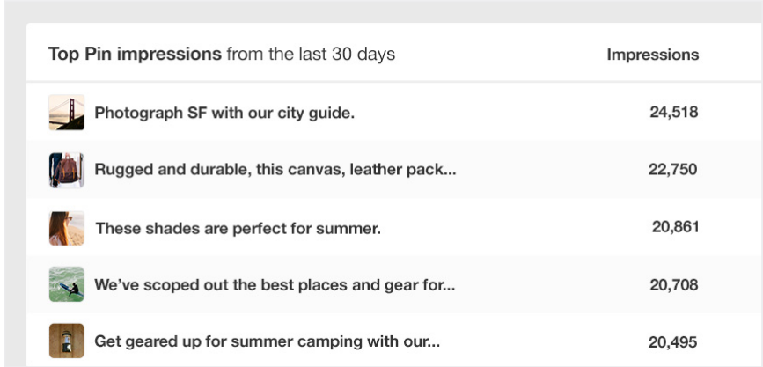The width and height of the screenshot is (763, 367).
Task: Open the sunglasses woman pin thumbnail
Action: [67, 228]
